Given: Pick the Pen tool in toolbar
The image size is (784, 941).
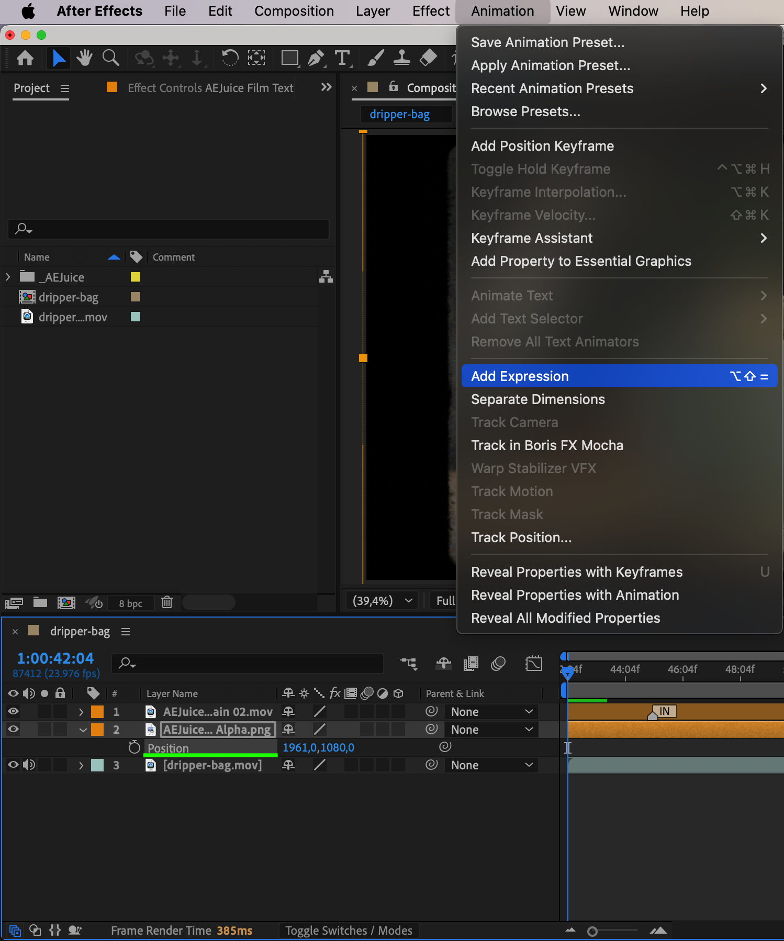Looking at the screenshot, I should click(x=316, y=58).
